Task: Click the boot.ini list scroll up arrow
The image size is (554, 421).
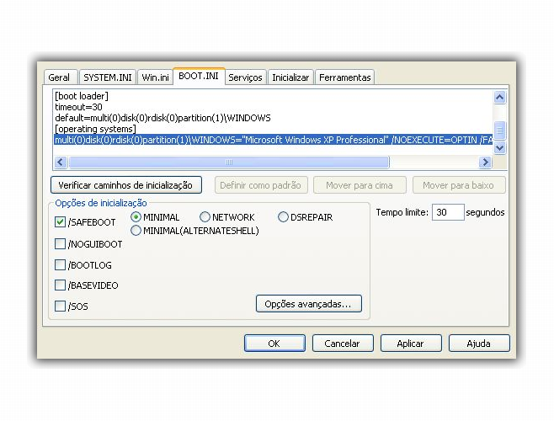Action: (x=499, y=98)
